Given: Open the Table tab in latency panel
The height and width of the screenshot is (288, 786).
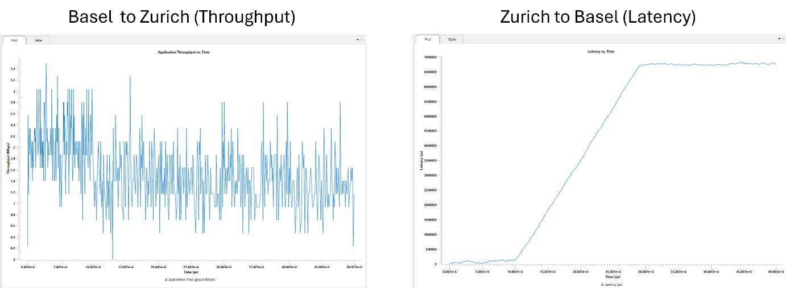Looking at the screenshot, I should [x=452, y=39].
